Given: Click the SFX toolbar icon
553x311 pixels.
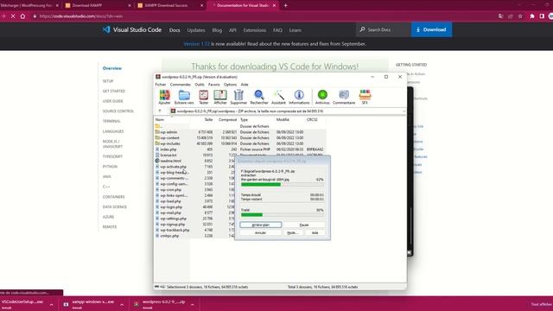Looking at the screenshot, I should click(x=365, y=95).
